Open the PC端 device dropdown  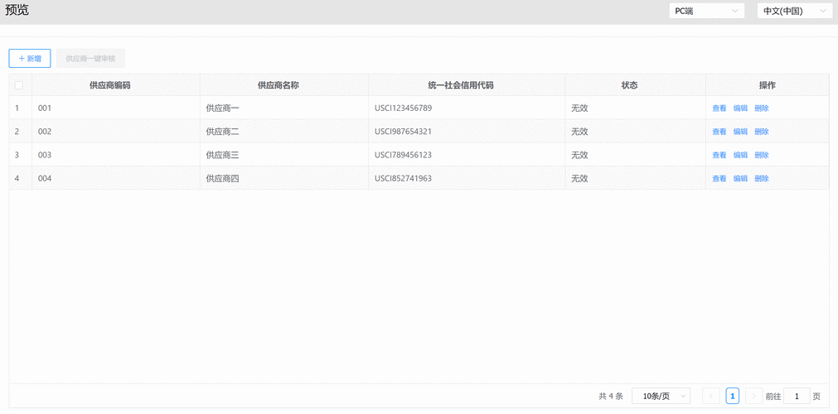(706, 11)
